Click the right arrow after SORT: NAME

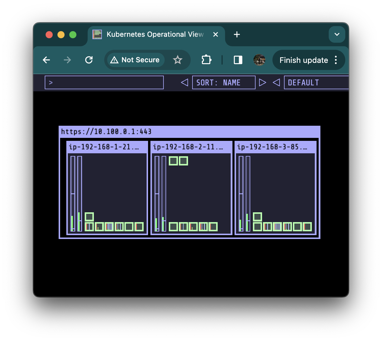pyautogui.click(x=263, y=82)
